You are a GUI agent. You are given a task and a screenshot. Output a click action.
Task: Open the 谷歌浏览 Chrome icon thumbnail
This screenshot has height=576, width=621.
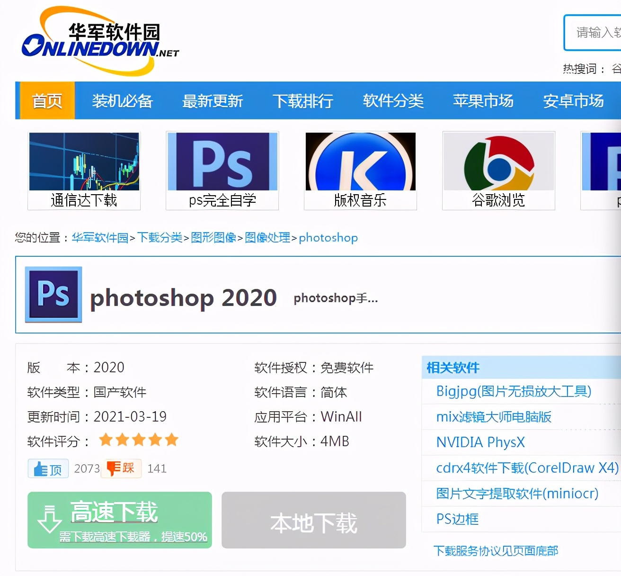pyautogui.click(x=498, y=161)
